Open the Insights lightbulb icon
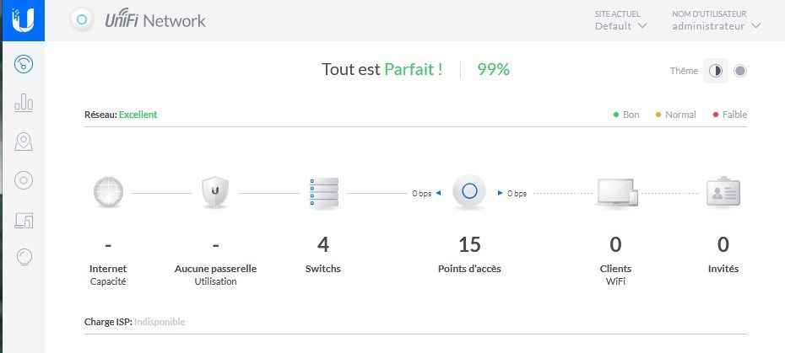Image resolution: width=785 pixels, height=353 pixels. pyautogui.click(x=24, y=258)
